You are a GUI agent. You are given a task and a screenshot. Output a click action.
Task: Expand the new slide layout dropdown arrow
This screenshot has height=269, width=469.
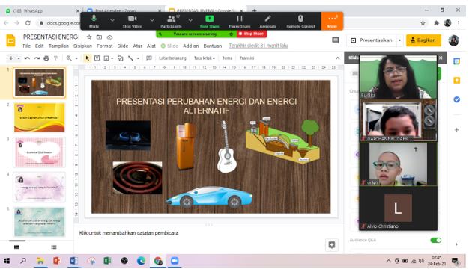(18, 58)
